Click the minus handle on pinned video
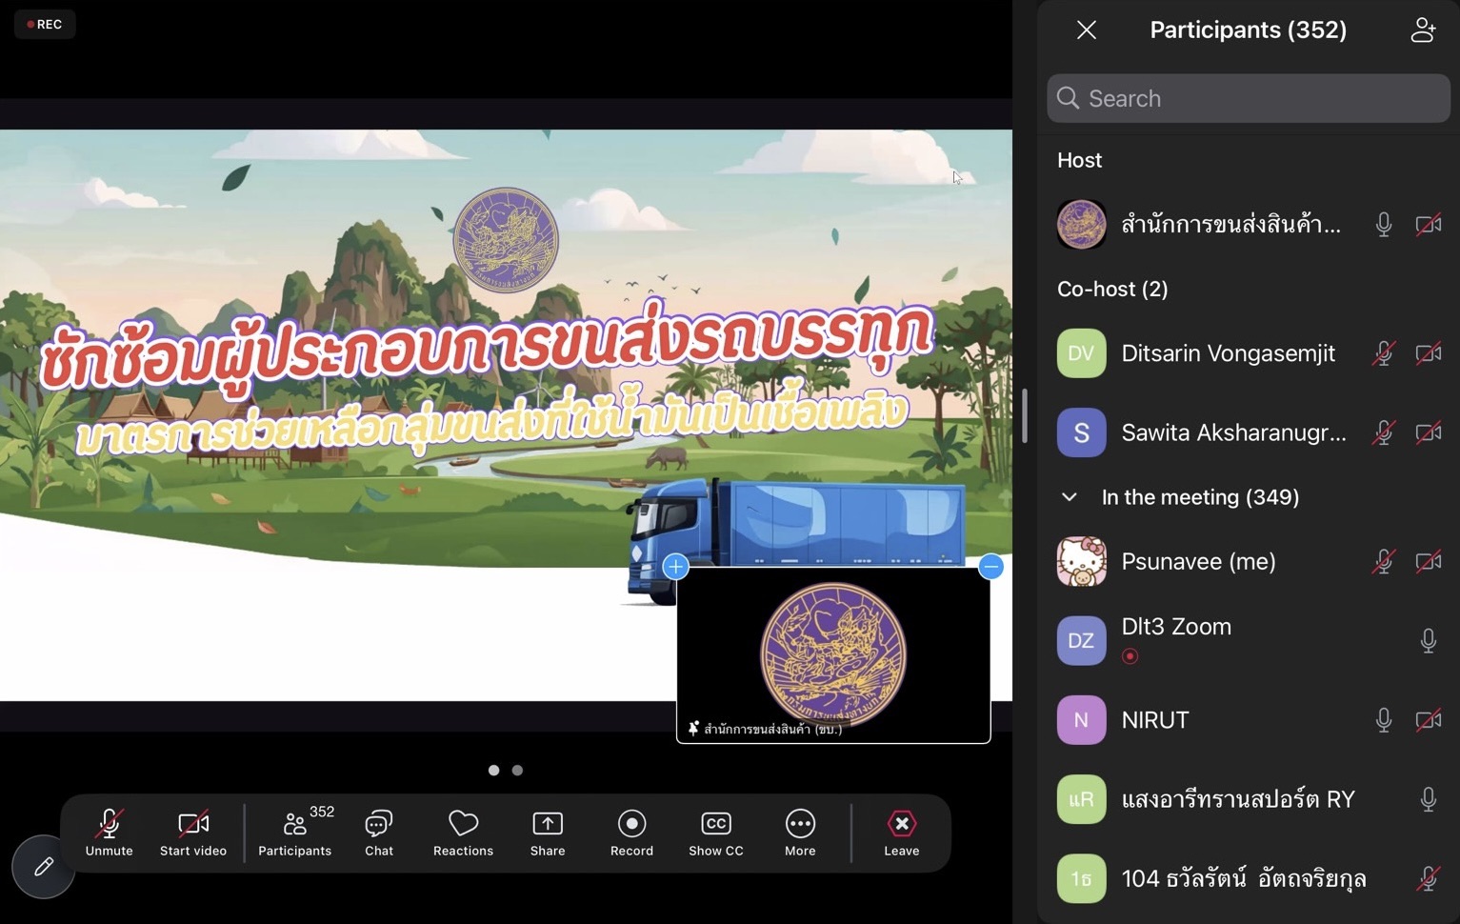Image resolution: width=1460 pixels, height=924 pixels. click(990, 567)
